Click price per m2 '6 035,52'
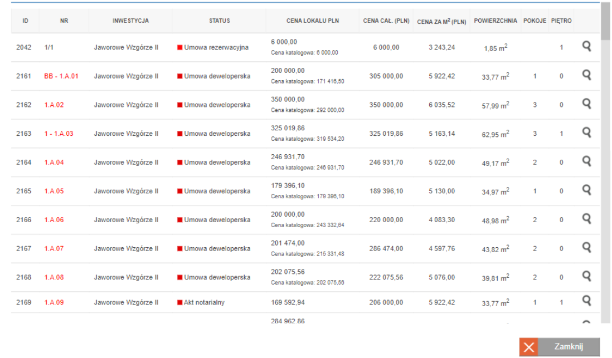The image size is (612, 358). click(x=441, y=105)
